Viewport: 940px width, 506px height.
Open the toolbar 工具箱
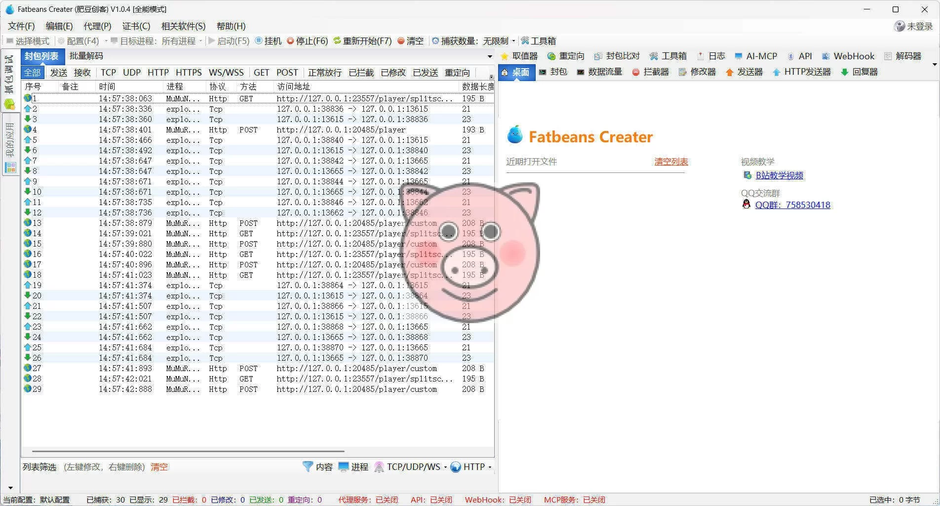[538, 41]
